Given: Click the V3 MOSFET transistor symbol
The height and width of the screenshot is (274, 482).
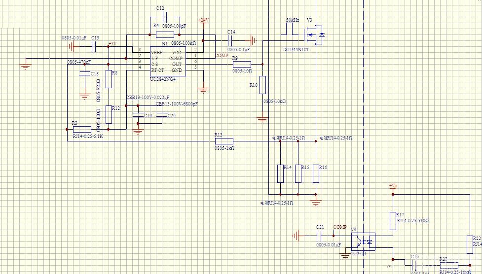Looking at the screenshot, I should [314, 34].
